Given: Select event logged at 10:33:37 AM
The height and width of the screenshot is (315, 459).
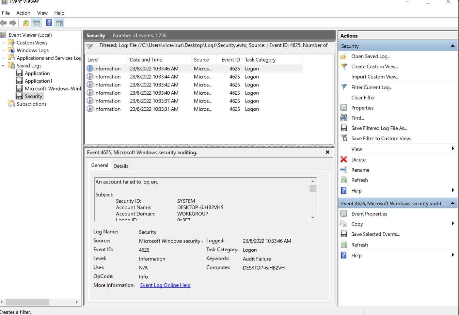Looking at the screenshot, I should coord(194,101).
